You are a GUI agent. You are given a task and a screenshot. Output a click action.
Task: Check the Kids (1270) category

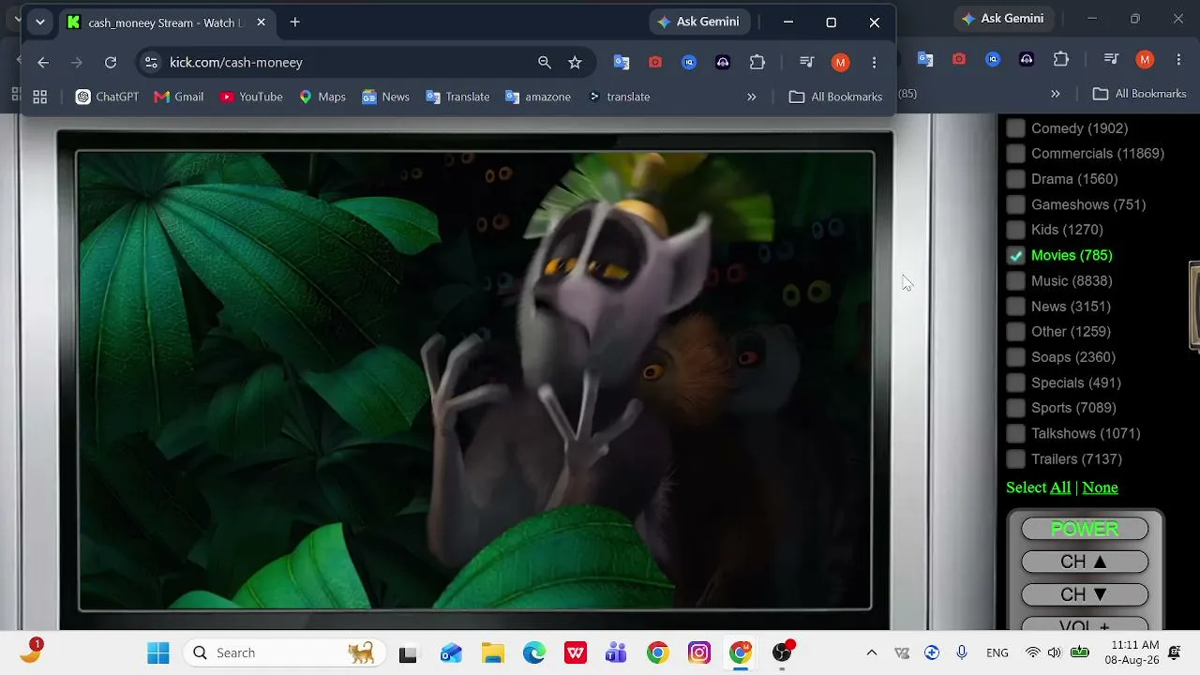coord(1016,230)
